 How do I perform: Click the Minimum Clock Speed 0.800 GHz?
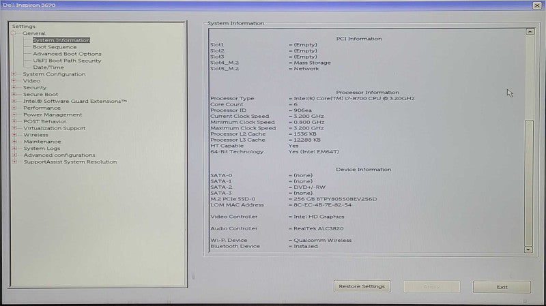(x=308, y=123)
